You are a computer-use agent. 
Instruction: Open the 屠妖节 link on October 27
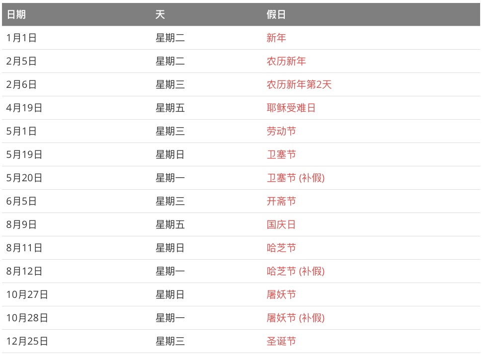[281, 294]
